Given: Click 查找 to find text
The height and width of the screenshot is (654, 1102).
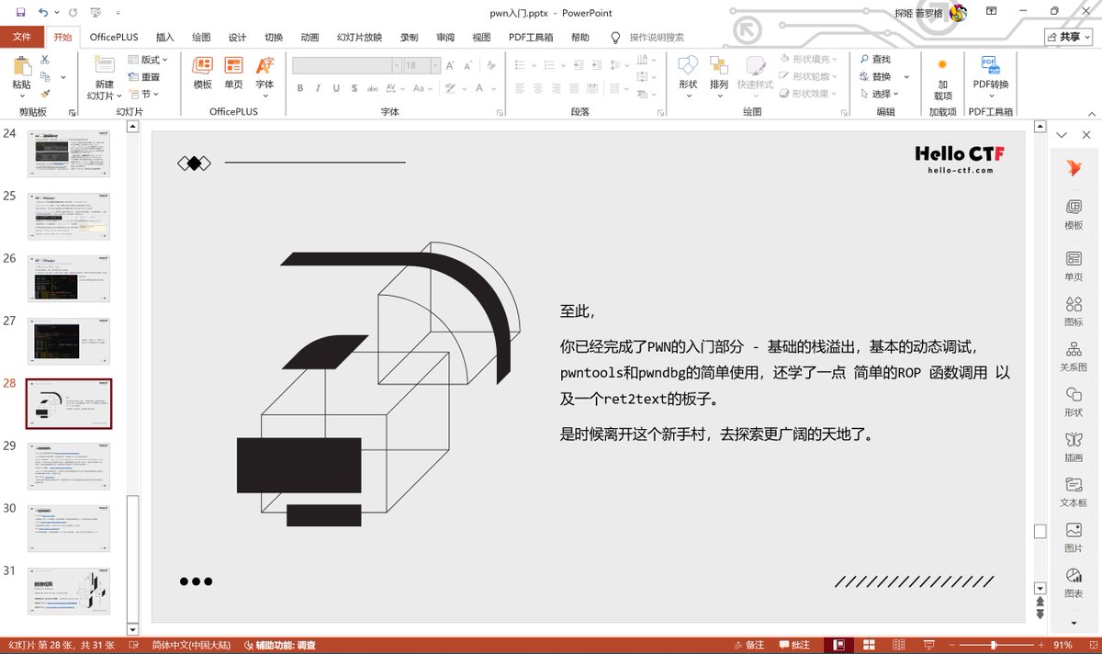Looking at the screenshot, I should pos(876,60).
